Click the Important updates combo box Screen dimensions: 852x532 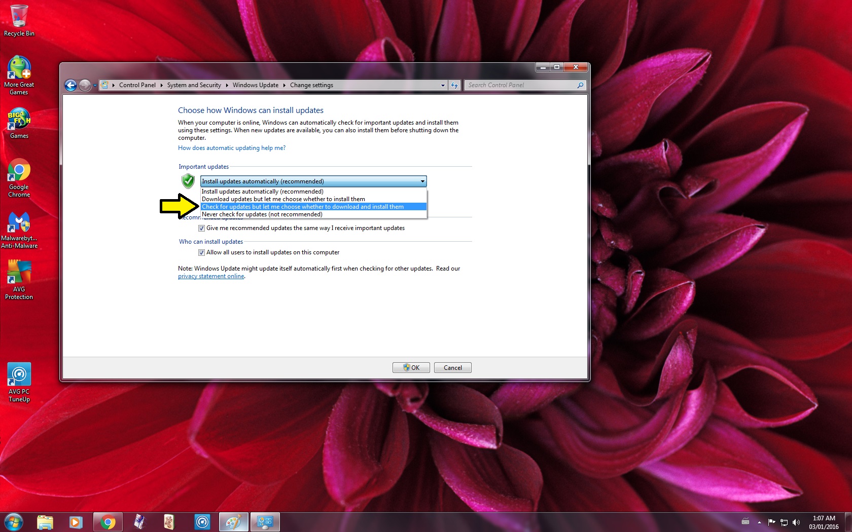point(313,181)
